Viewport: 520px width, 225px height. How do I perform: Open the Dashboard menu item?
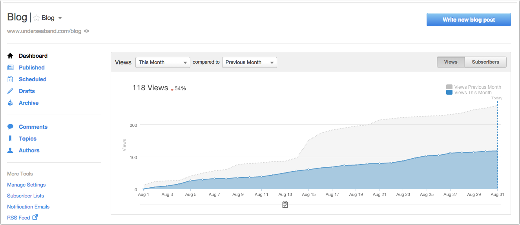(33, 56)
